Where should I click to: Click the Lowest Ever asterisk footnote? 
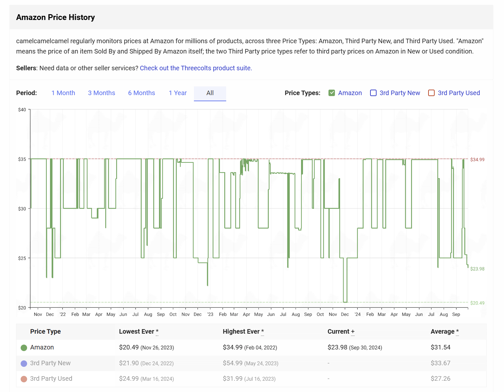(x=157, y=332)
